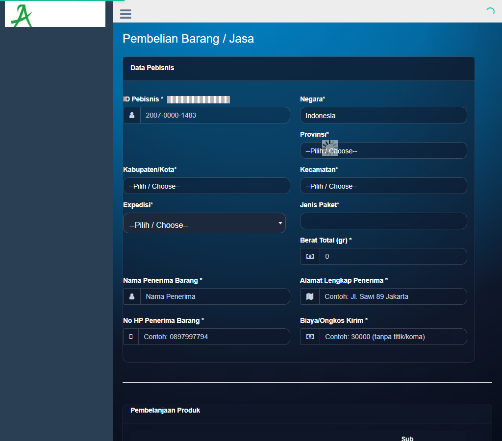The image size is (502, 441).
Task: Open the Negara dropdown showing Indonesia
Action: click(x=383, y=115)
